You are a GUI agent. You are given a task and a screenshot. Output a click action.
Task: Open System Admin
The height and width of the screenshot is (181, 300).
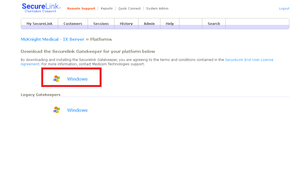[x=157, y=9]
